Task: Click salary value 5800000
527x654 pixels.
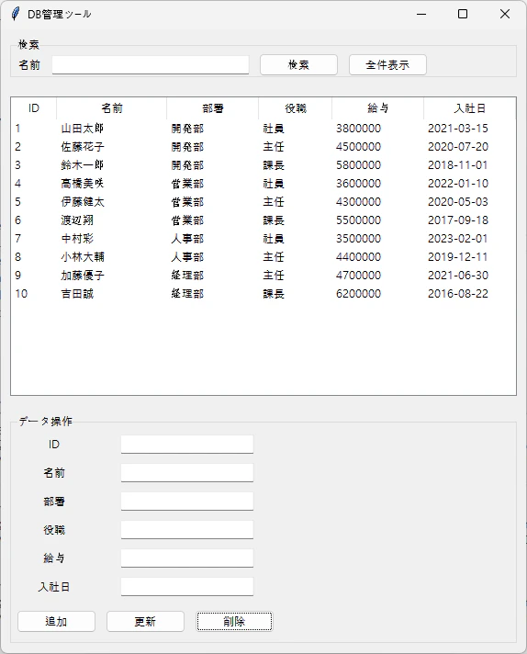Action: point(359,165)
